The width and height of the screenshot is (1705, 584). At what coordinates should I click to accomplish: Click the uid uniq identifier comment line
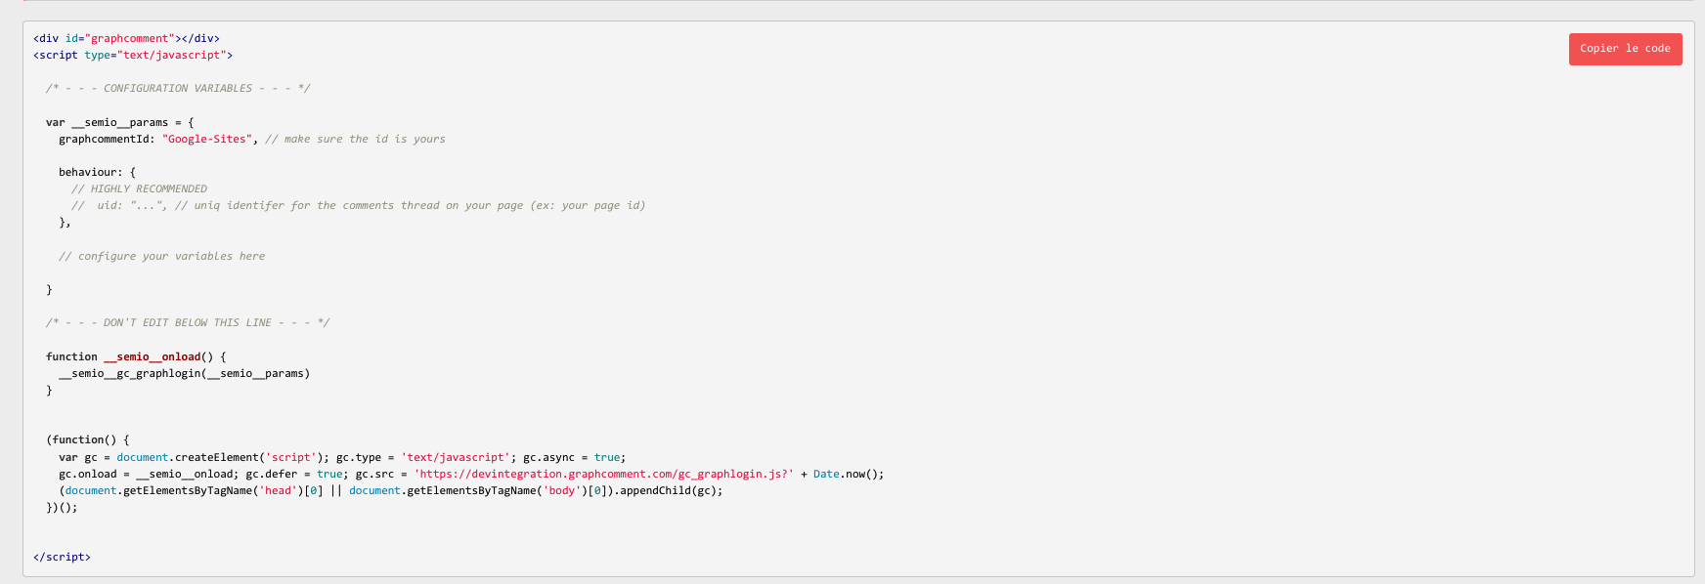pyautogui.click(x=358, y=205)
